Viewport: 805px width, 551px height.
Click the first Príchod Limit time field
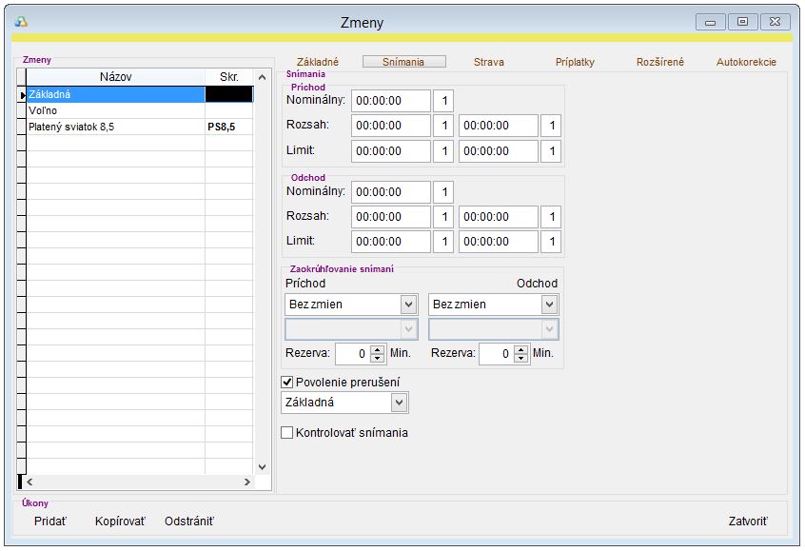pyautogui.click(x=391, y=151)
